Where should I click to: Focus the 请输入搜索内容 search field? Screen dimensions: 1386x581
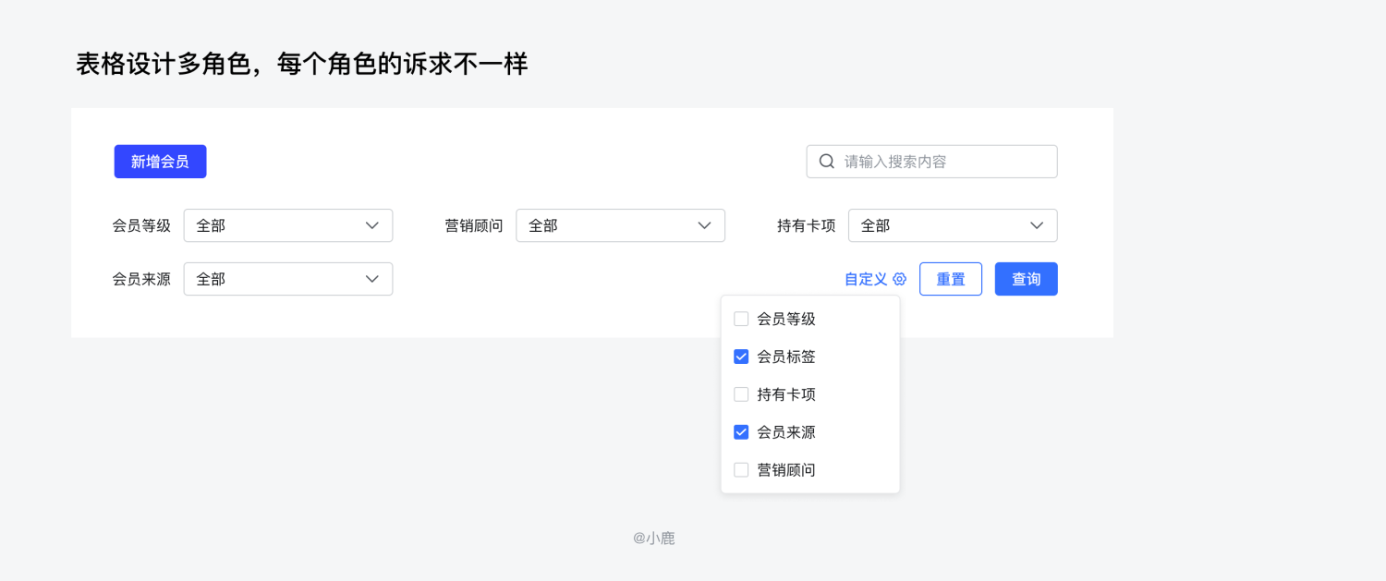(942, 162)
